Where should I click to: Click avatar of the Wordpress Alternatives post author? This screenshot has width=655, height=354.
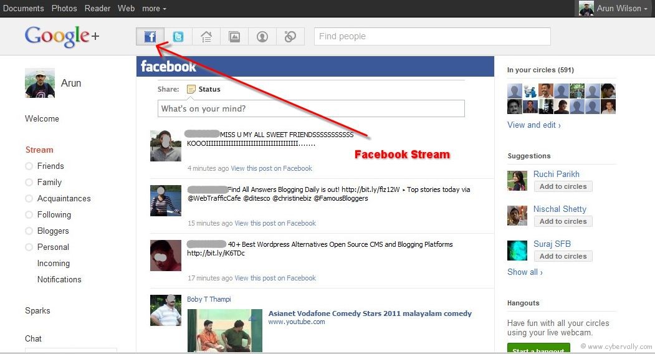[166, 256]
